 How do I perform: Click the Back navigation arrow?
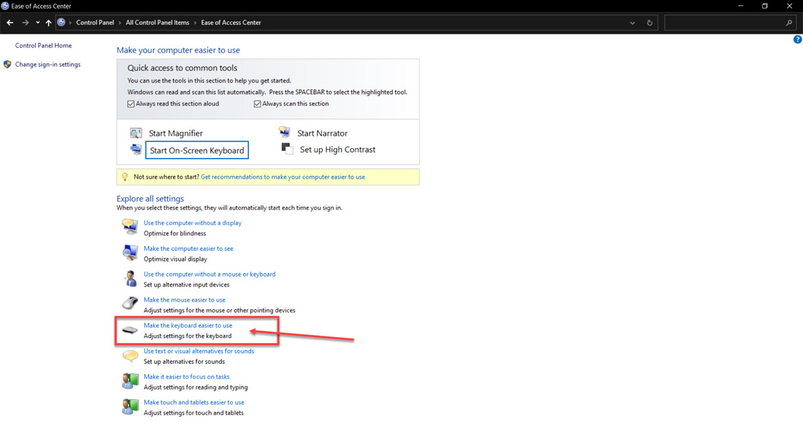tap(10, 23)
